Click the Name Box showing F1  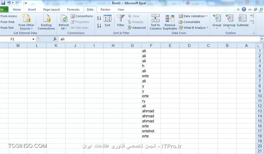[x=16, y=39]
